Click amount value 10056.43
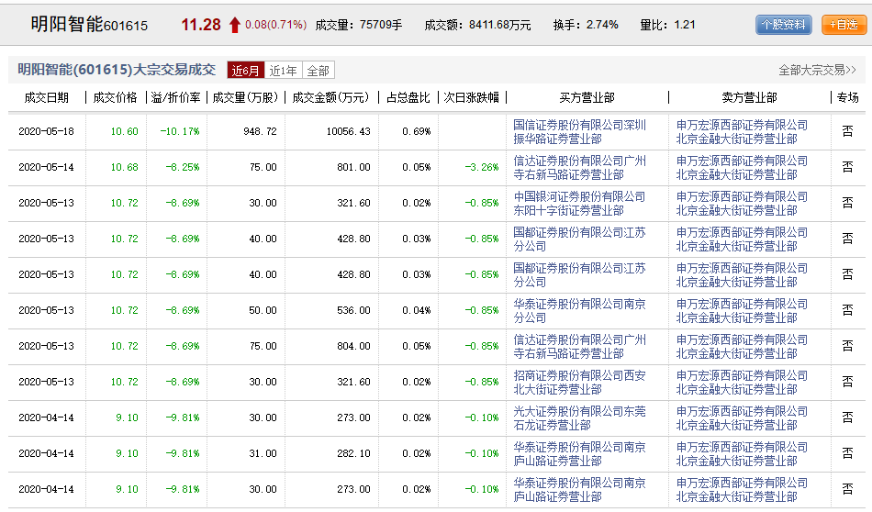The height and width of the screenshot is (512, 872). [348, 132]
